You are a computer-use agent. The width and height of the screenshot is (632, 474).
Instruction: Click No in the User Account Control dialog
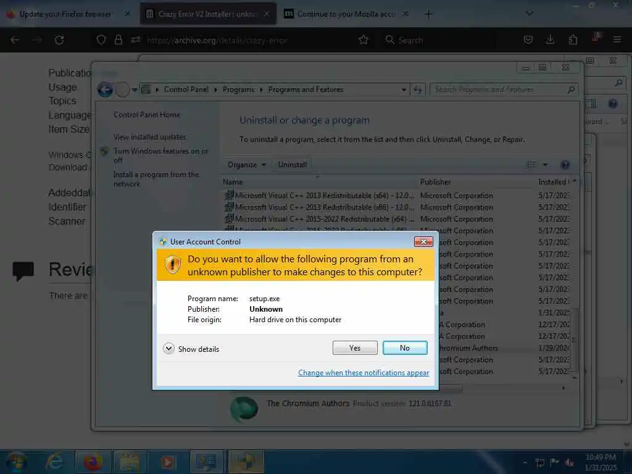pos(405,348)
